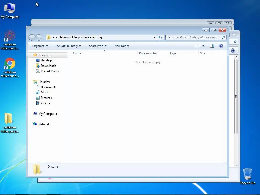The height and width of the screenshot is (195, 260).
Task: Maximize the front Explorer window
Action: coord(214,30)
